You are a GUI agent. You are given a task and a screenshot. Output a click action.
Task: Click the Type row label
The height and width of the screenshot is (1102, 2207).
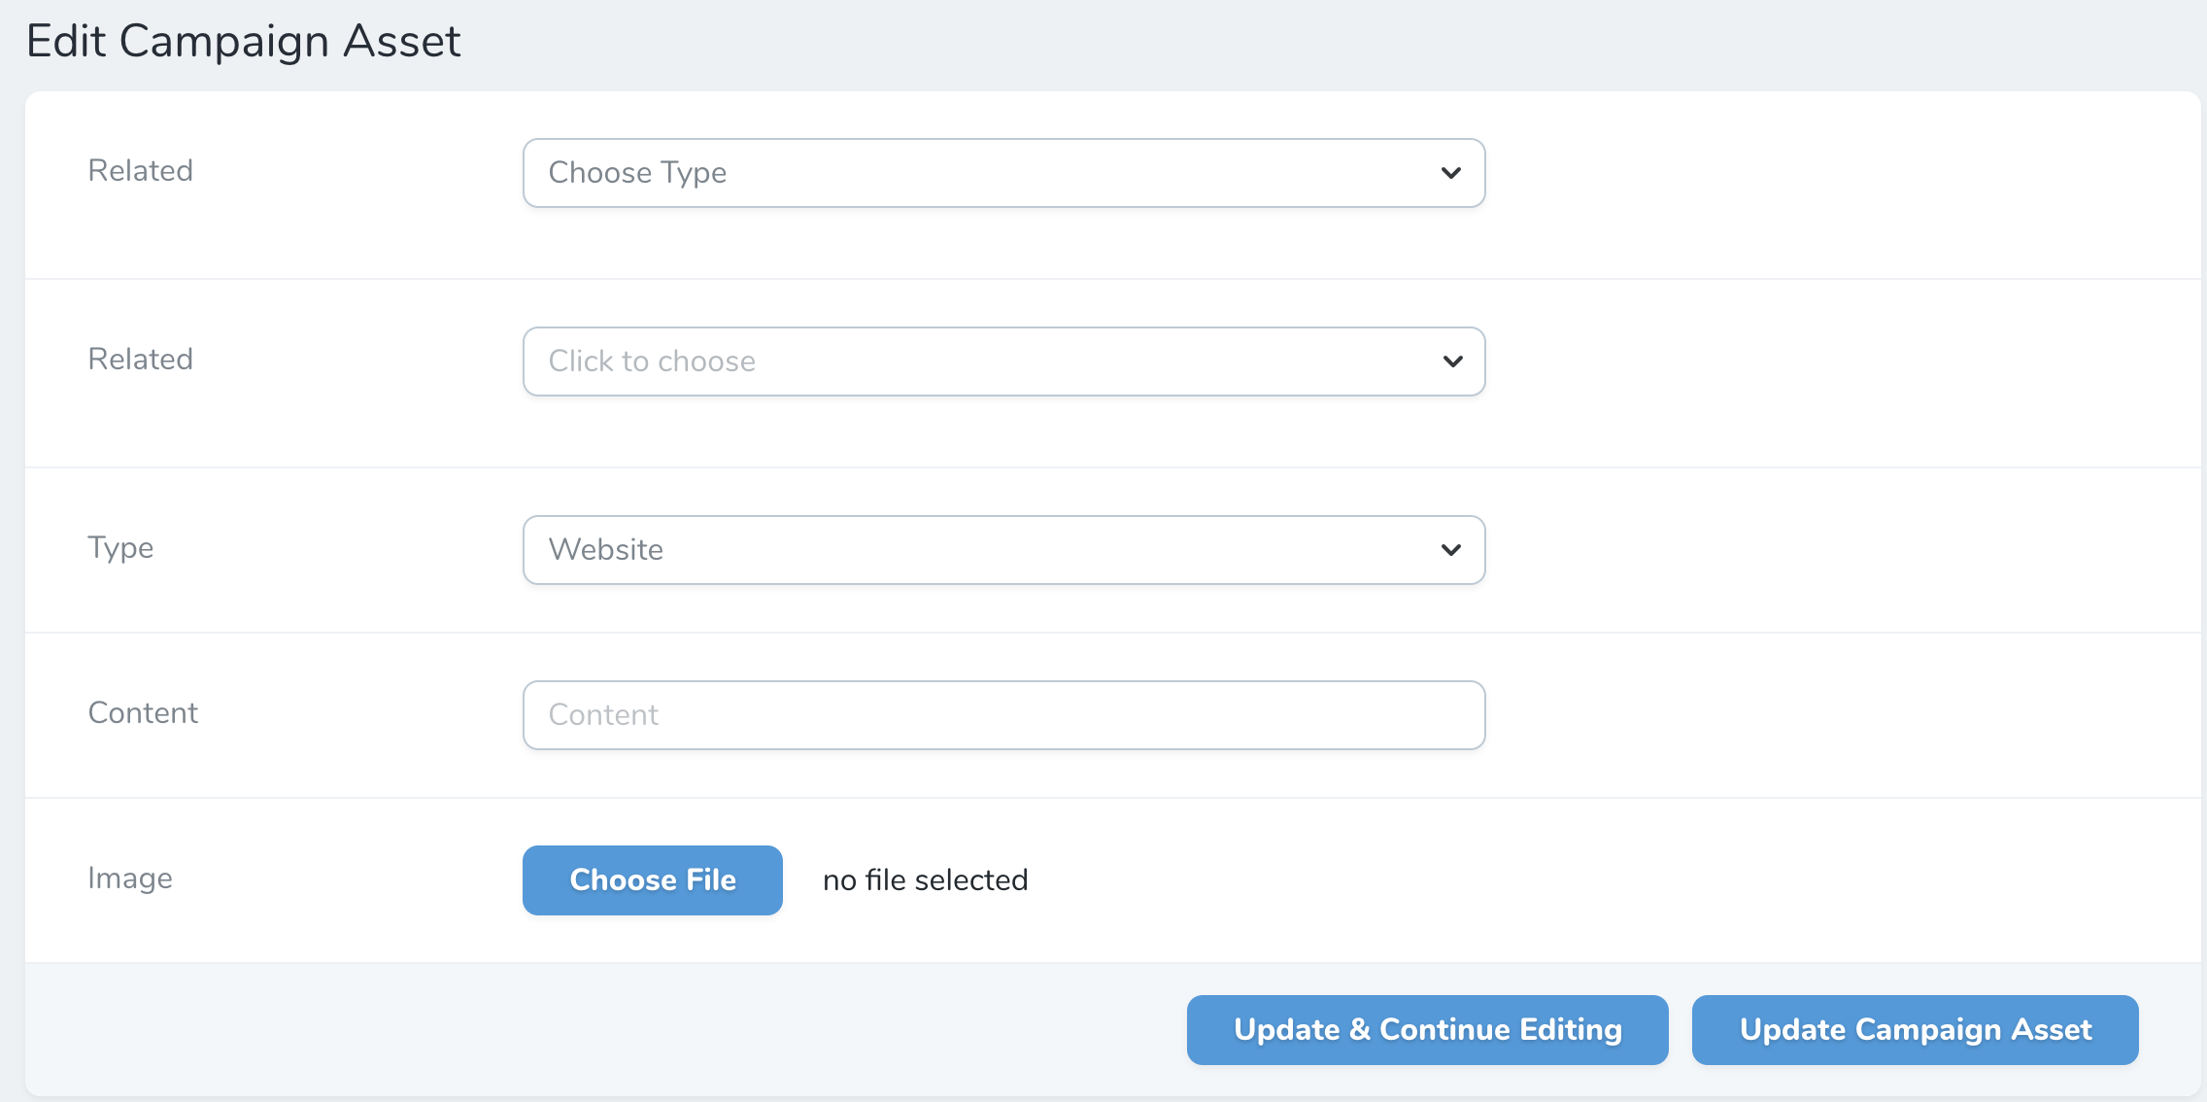click(x=120, y=548)
